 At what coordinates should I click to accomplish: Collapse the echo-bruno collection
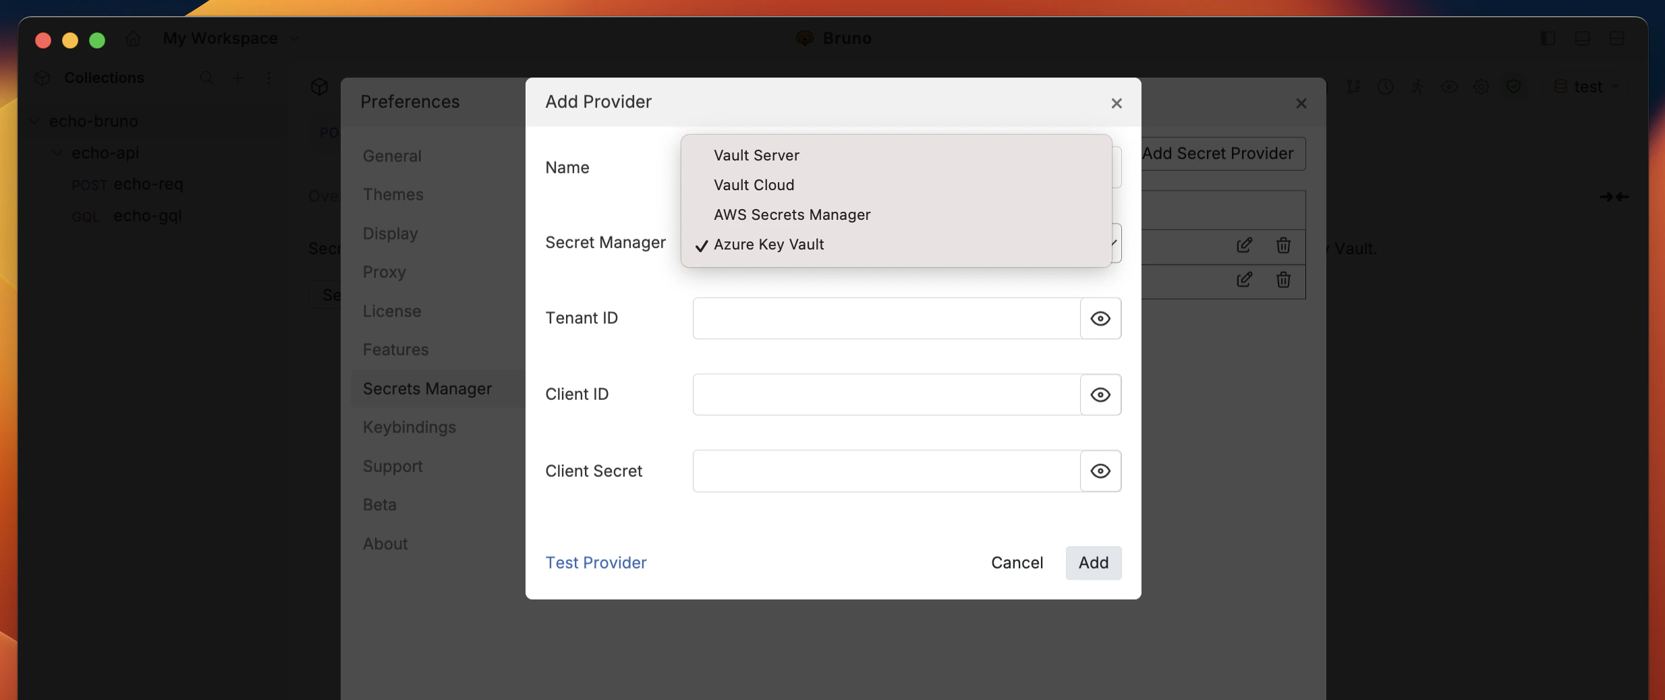[33, 121]
